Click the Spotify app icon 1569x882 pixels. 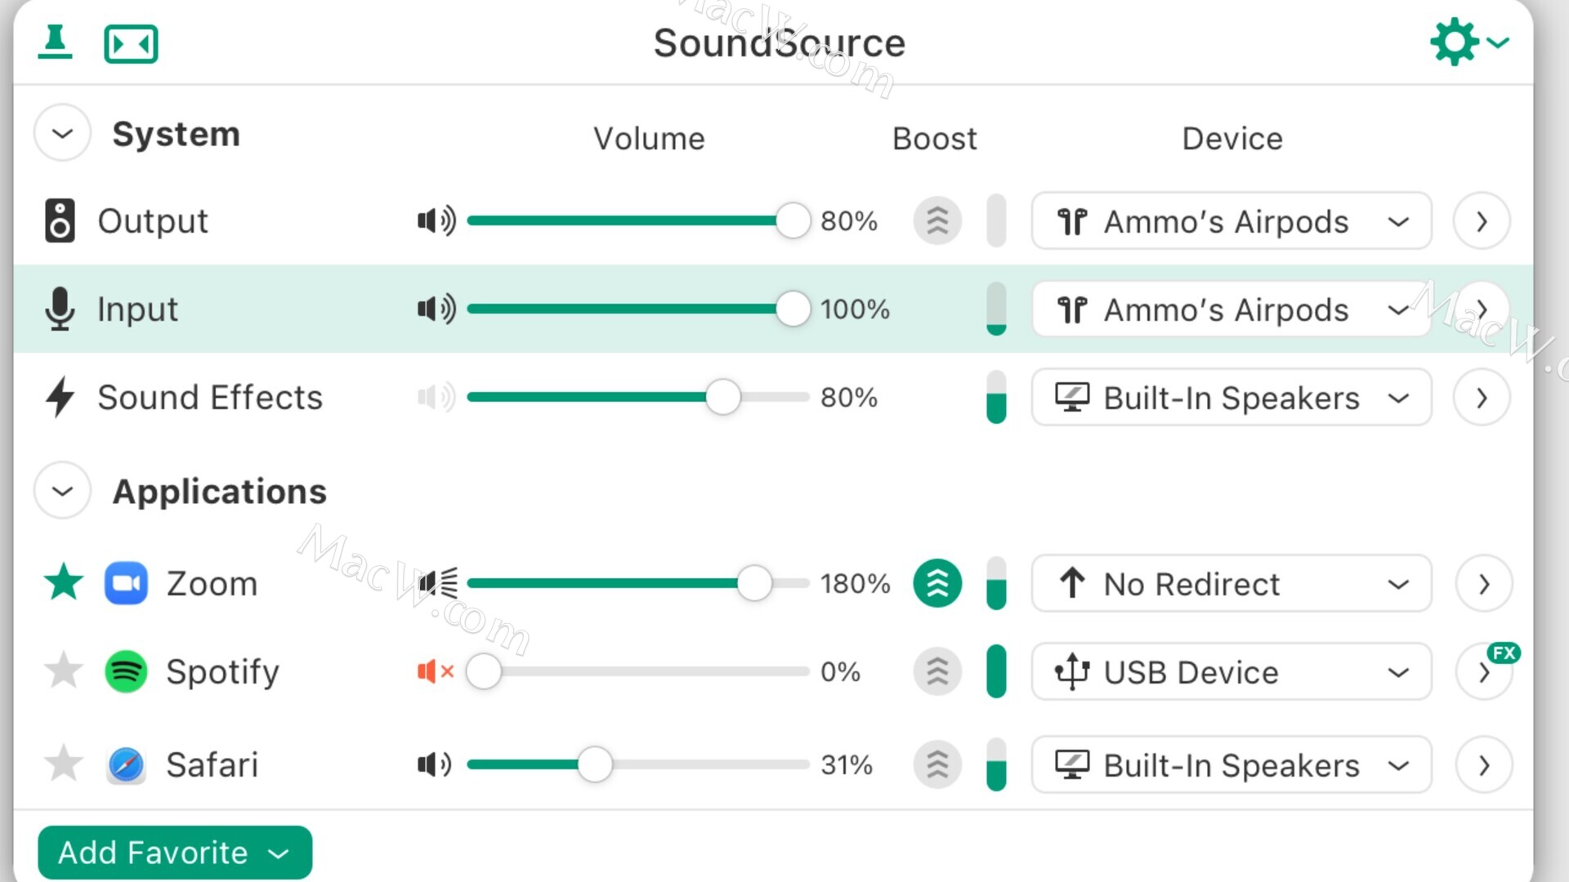(126, 671)
